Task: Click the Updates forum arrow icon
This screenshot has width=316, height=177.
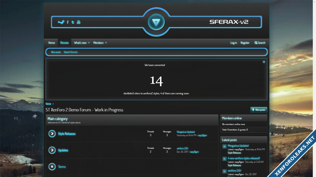Action: pos(52,150)
